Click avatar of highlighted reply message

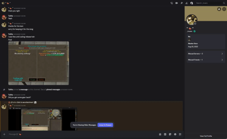(x=4, y=107)
